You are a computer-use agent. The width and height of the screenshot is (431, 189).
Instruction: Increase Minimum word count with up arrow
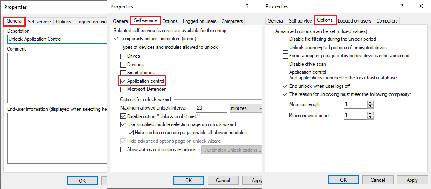[371, 113]
